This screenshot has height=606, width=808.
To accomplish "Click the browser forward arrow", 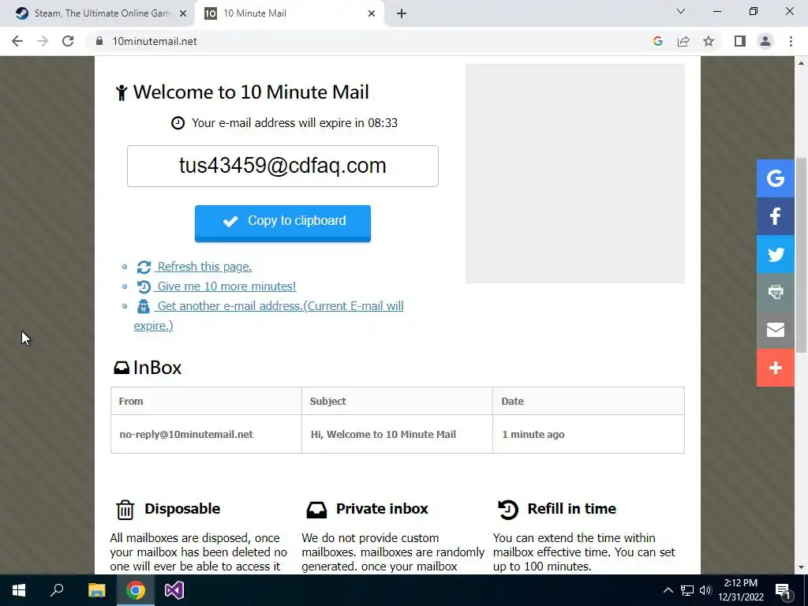I will 43,41.
